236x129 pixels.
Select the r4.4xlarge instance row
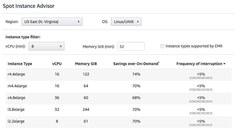pyautogui.click(x=119, y=75)
